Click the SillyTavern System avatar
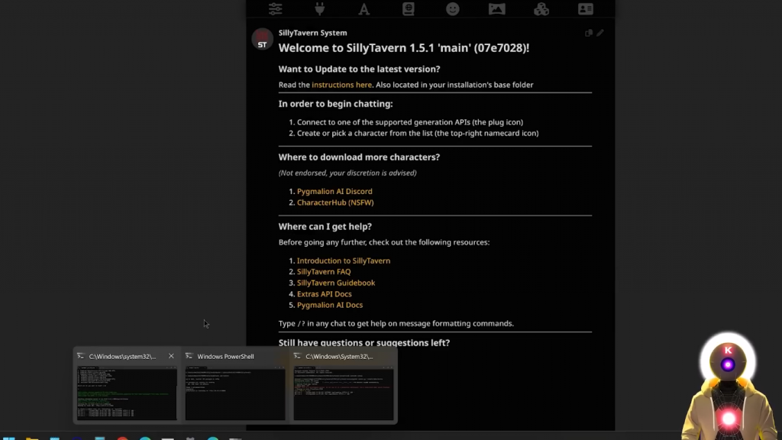Image resolution: width=782 pixels, height=440 pixels. [263, 40]
